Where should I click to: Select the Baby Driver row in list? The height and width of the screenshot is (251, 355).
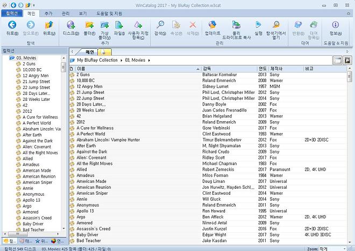click(x=87, y=235)
